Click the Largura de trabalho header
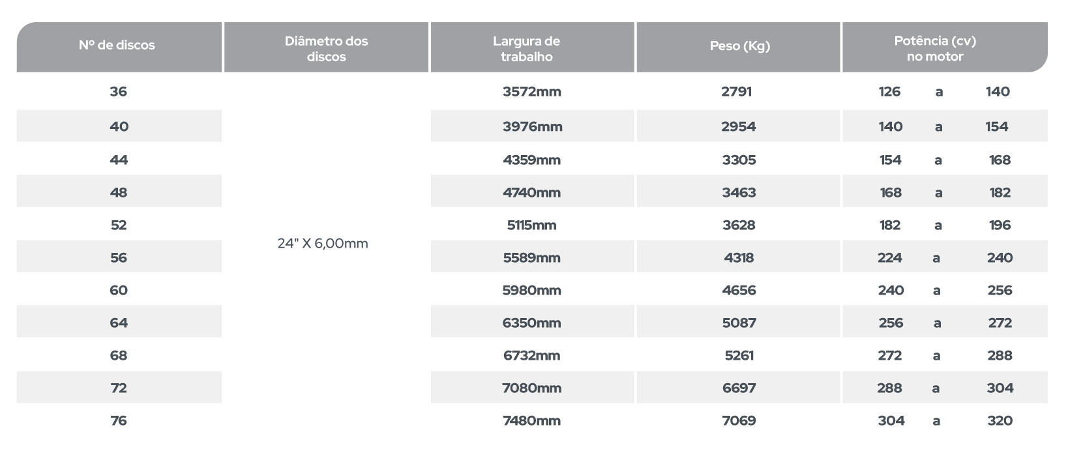1068x449 pixels. pyautogui.click(x=532, y=47)
